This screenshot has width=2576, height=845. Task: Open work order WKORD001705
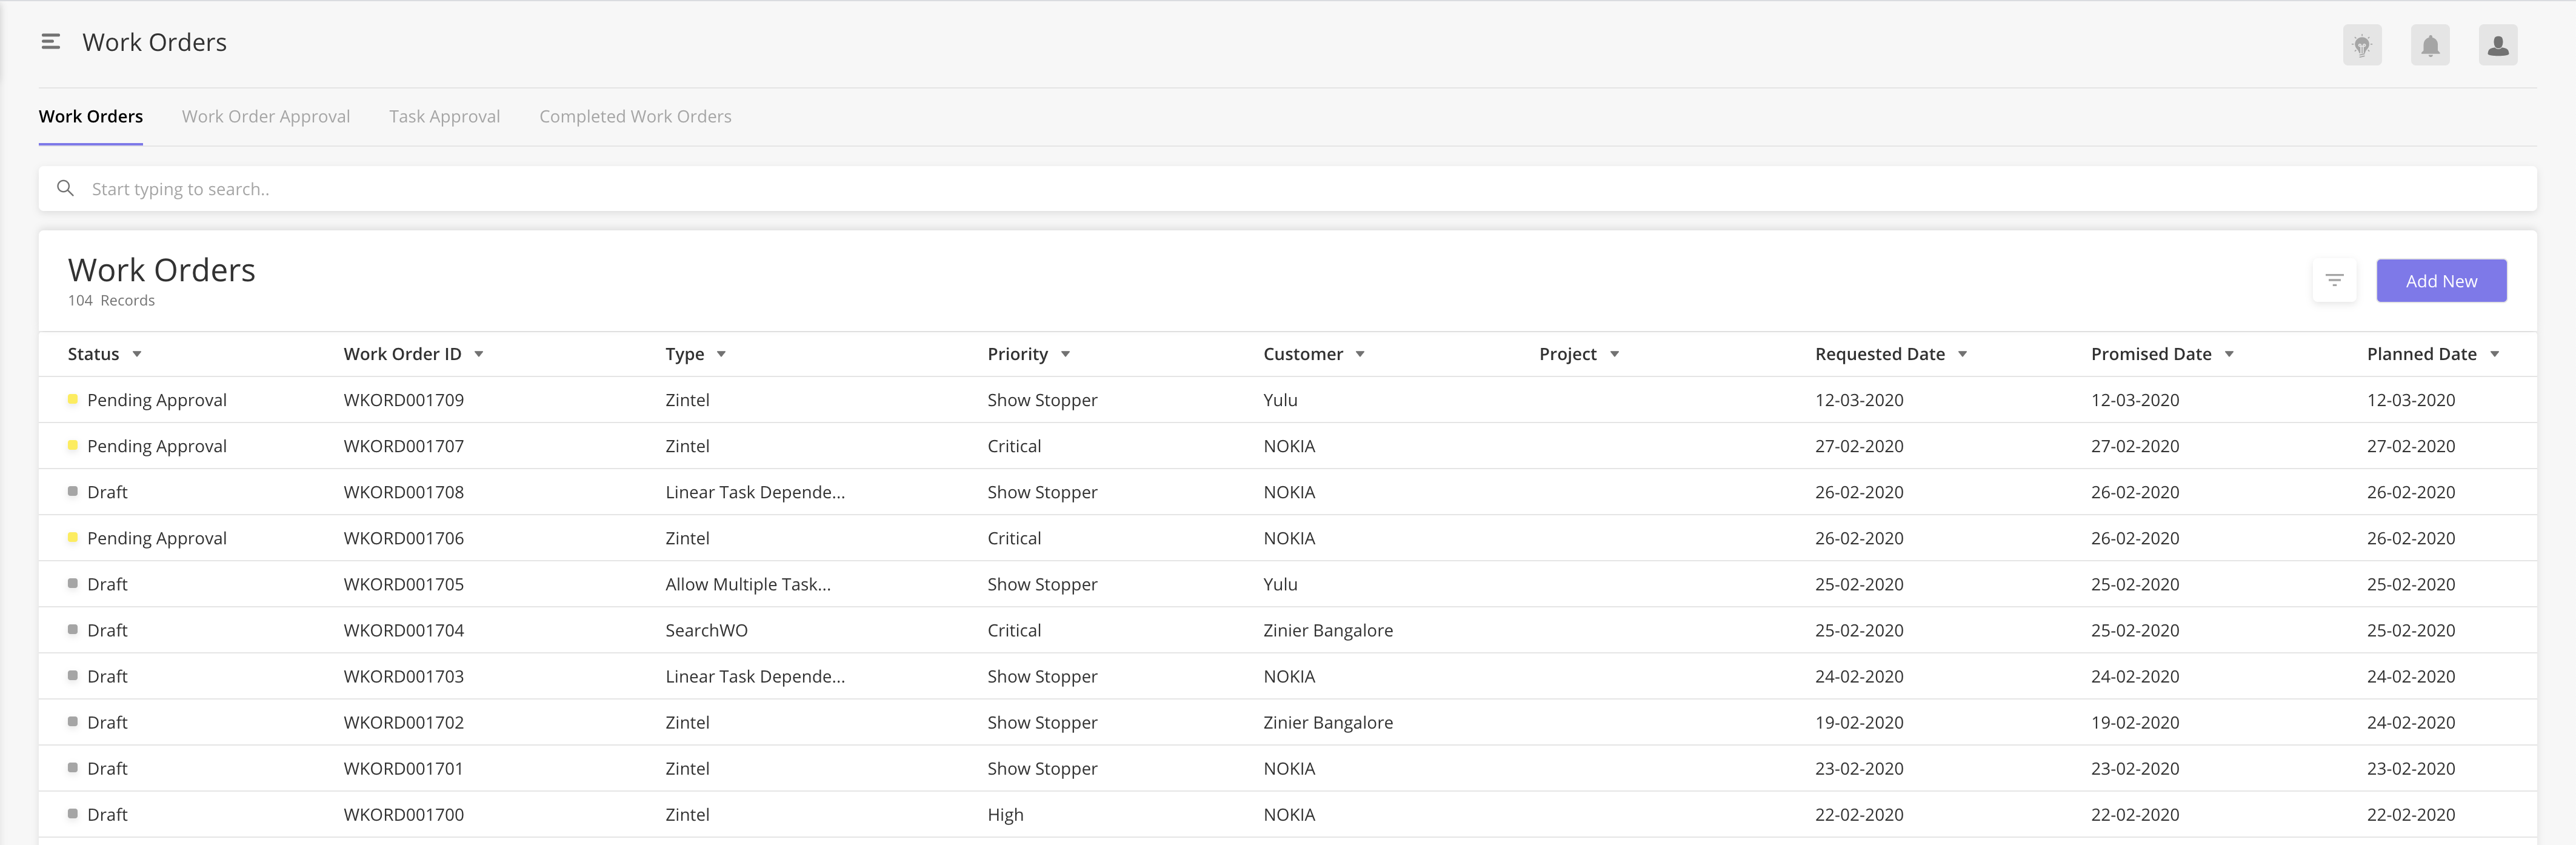pos(404,584)
